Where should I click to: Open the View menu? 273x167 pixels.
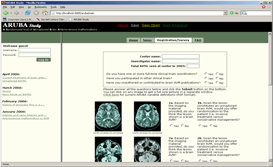(x=22, y=7)
